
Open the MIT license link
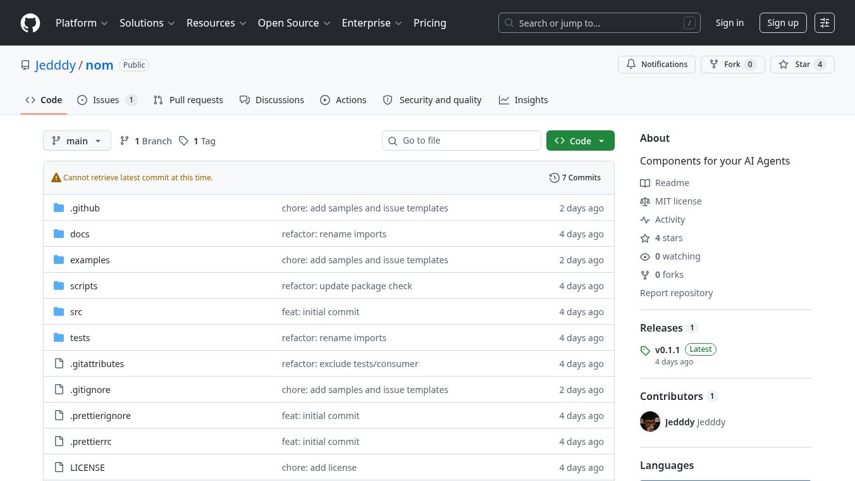(678, 201)
